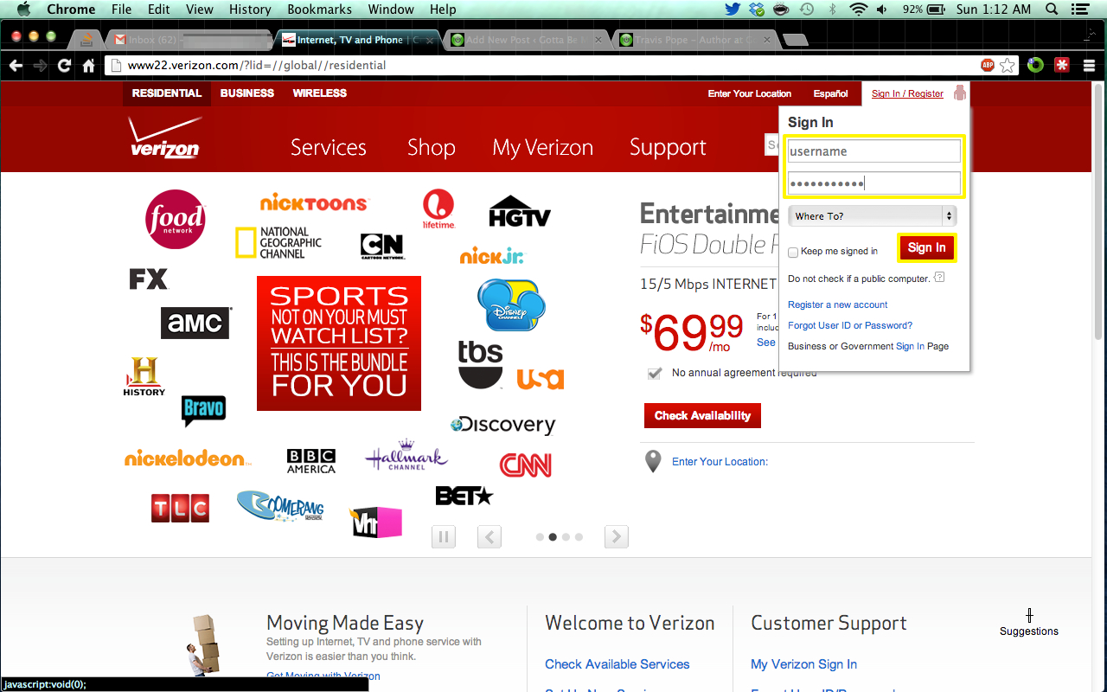This screenshot has width=1107, height=692.
Task: Open the Where To? dropdown
Action: 873,216
